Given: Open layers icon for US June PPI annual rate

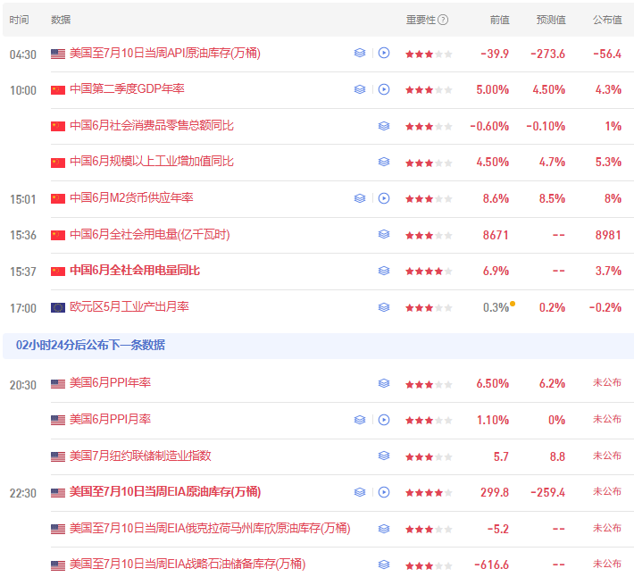Looking at the screenshot, I should (x=384, y=383).
